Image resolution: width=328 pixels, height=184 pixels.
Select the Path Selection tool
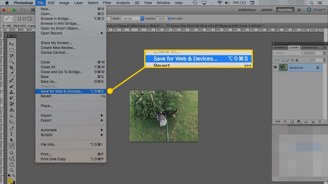tap(12, 140)
